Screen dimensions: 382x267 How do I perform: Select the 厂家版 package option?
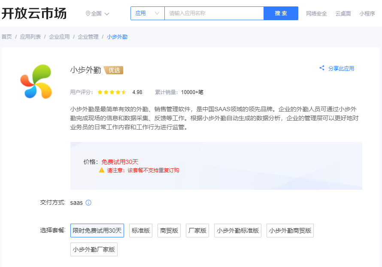(197, 231)
